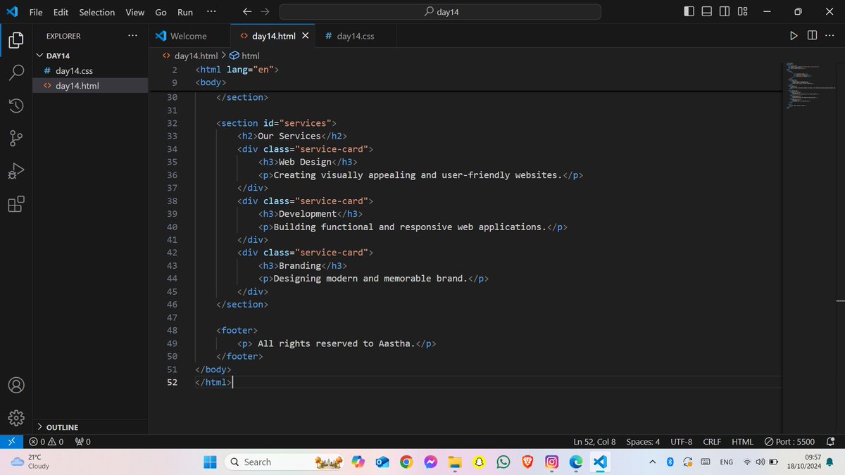
Task: Open Instagram from the taskbar
Action: 551,462
